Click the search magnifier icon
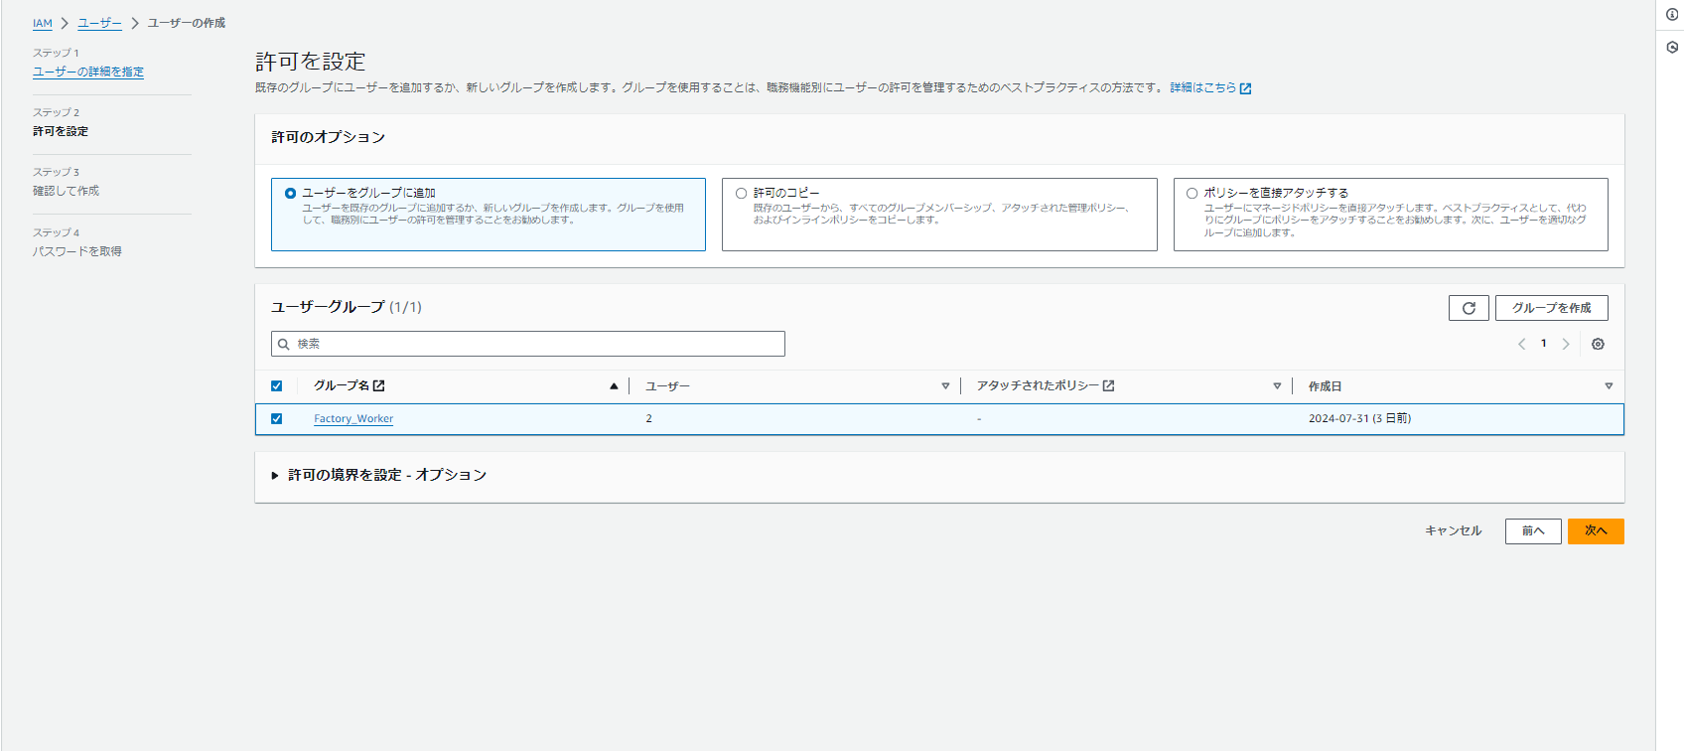The width and height of the screenshot is (1684, 751). 284,344
